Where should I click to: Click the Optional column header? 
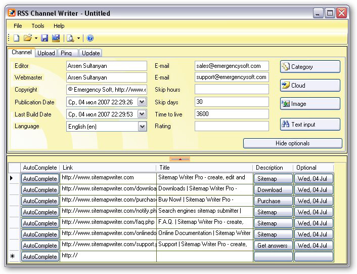[314, 168]
